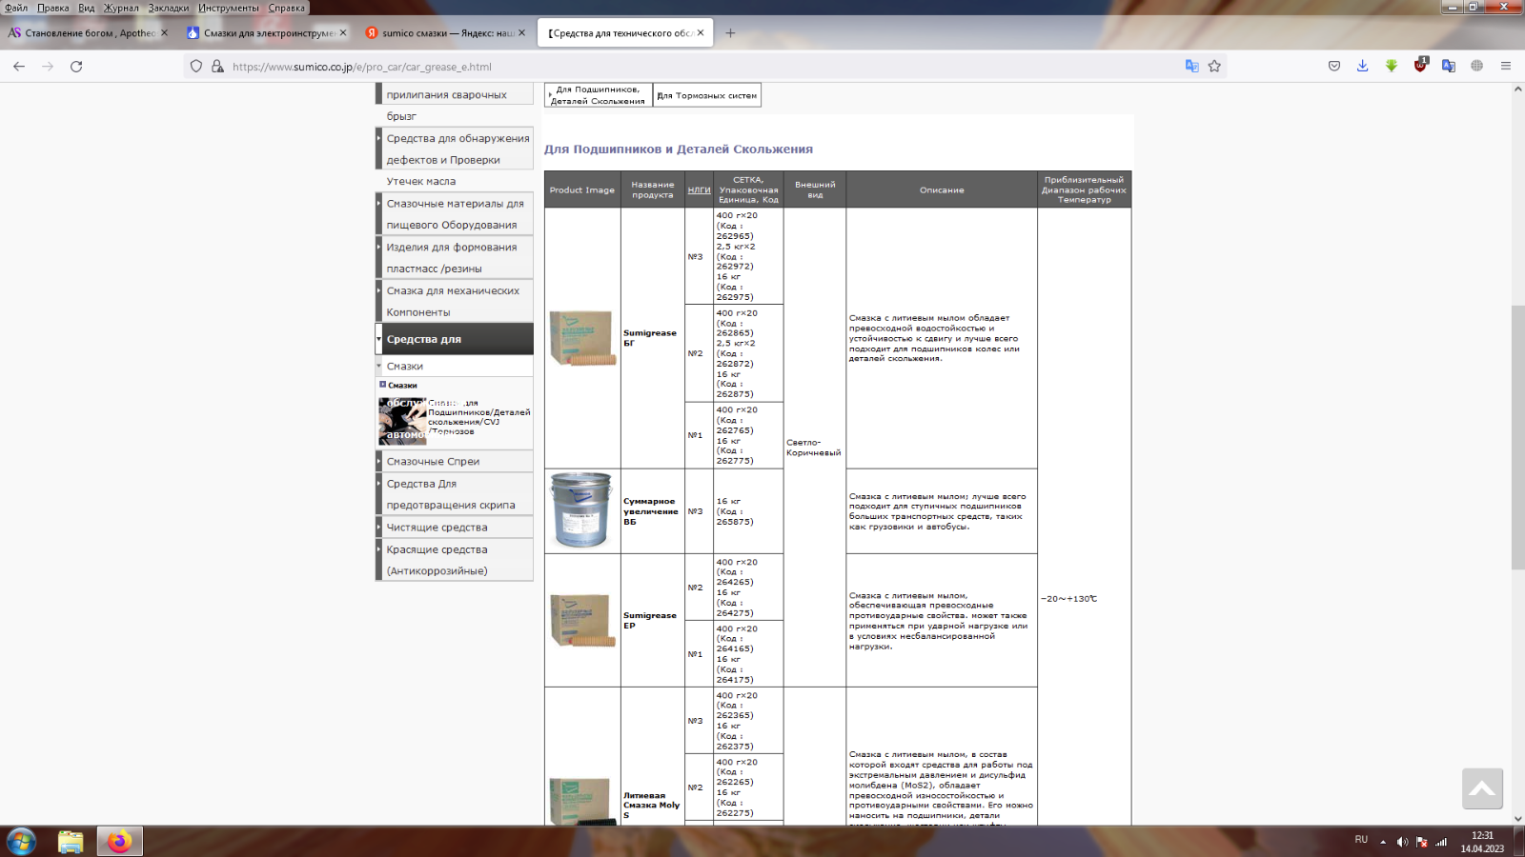Screen dimensions: 1525x857
Task: Expand 'Красящие средства (Антикоррозийные)' item
Action: click(455, 560)
